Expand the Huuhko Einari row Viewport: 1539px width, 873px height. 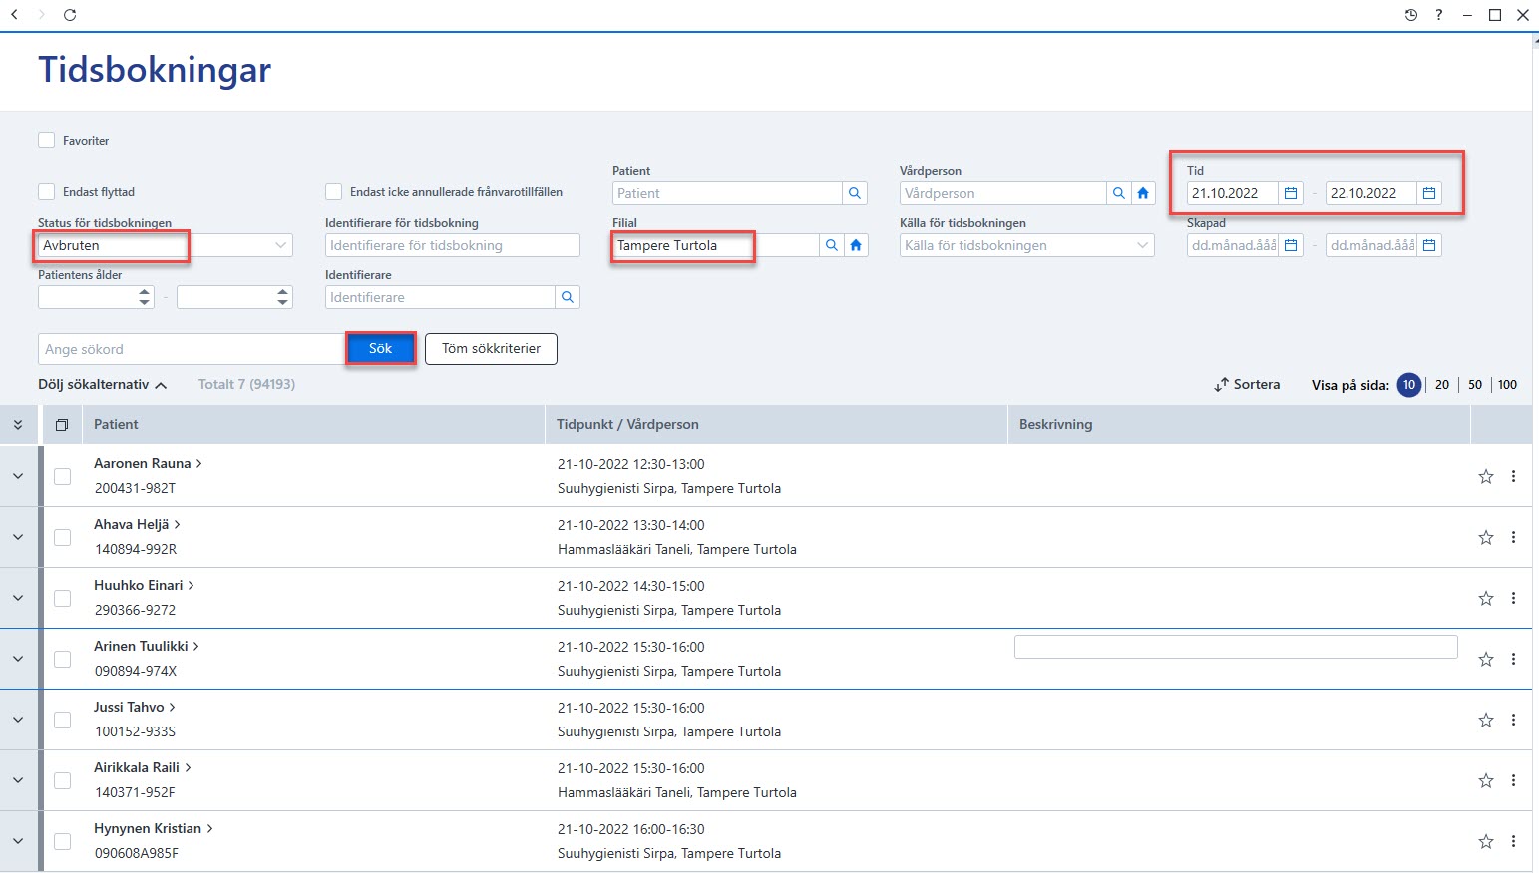point(18,598)
